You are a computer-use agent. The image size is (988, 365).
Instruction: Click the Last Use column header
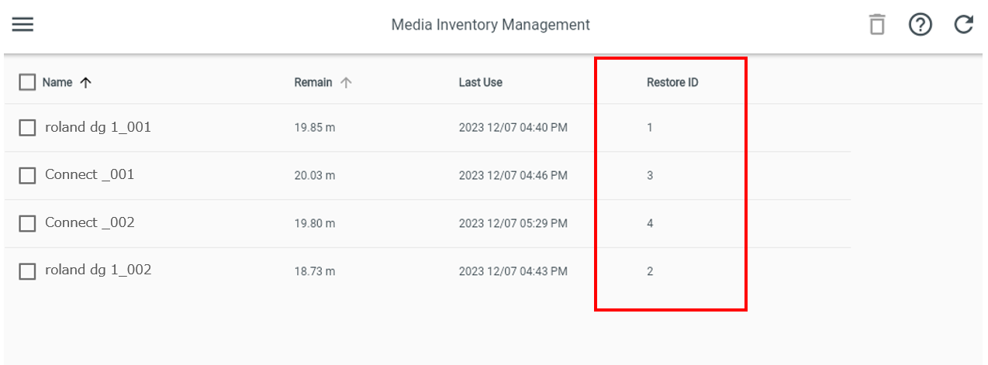[x=480, y=82]
